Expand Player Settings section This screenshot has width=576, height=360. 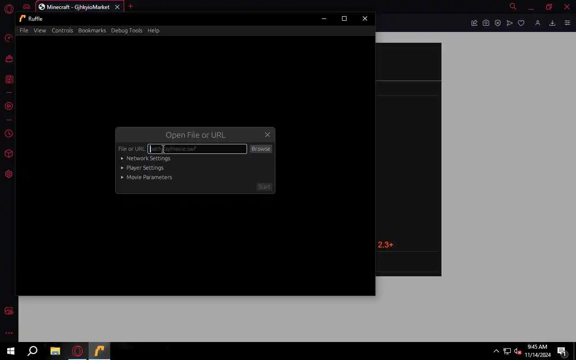tap(142, 168)
